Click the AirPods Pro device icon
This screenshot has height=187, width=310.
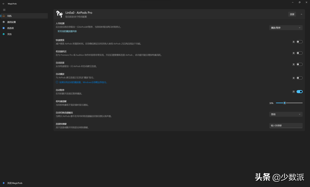coord(60,14)
